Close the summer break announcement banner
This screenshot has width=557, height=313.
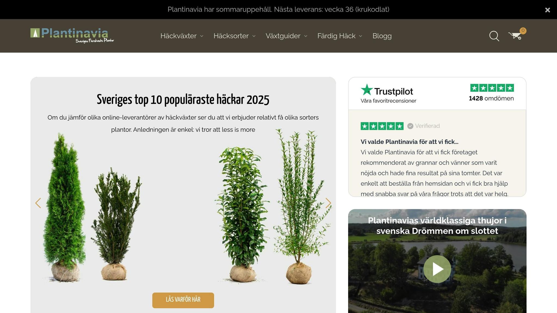[547, 10]
